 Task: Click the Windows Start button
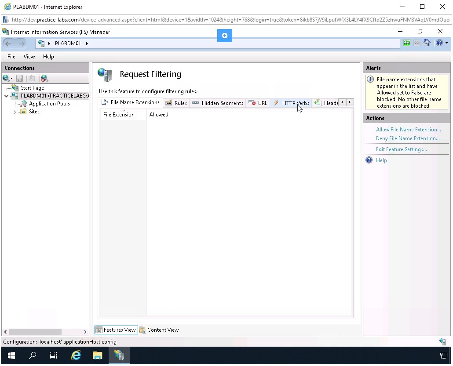[11, 355]
